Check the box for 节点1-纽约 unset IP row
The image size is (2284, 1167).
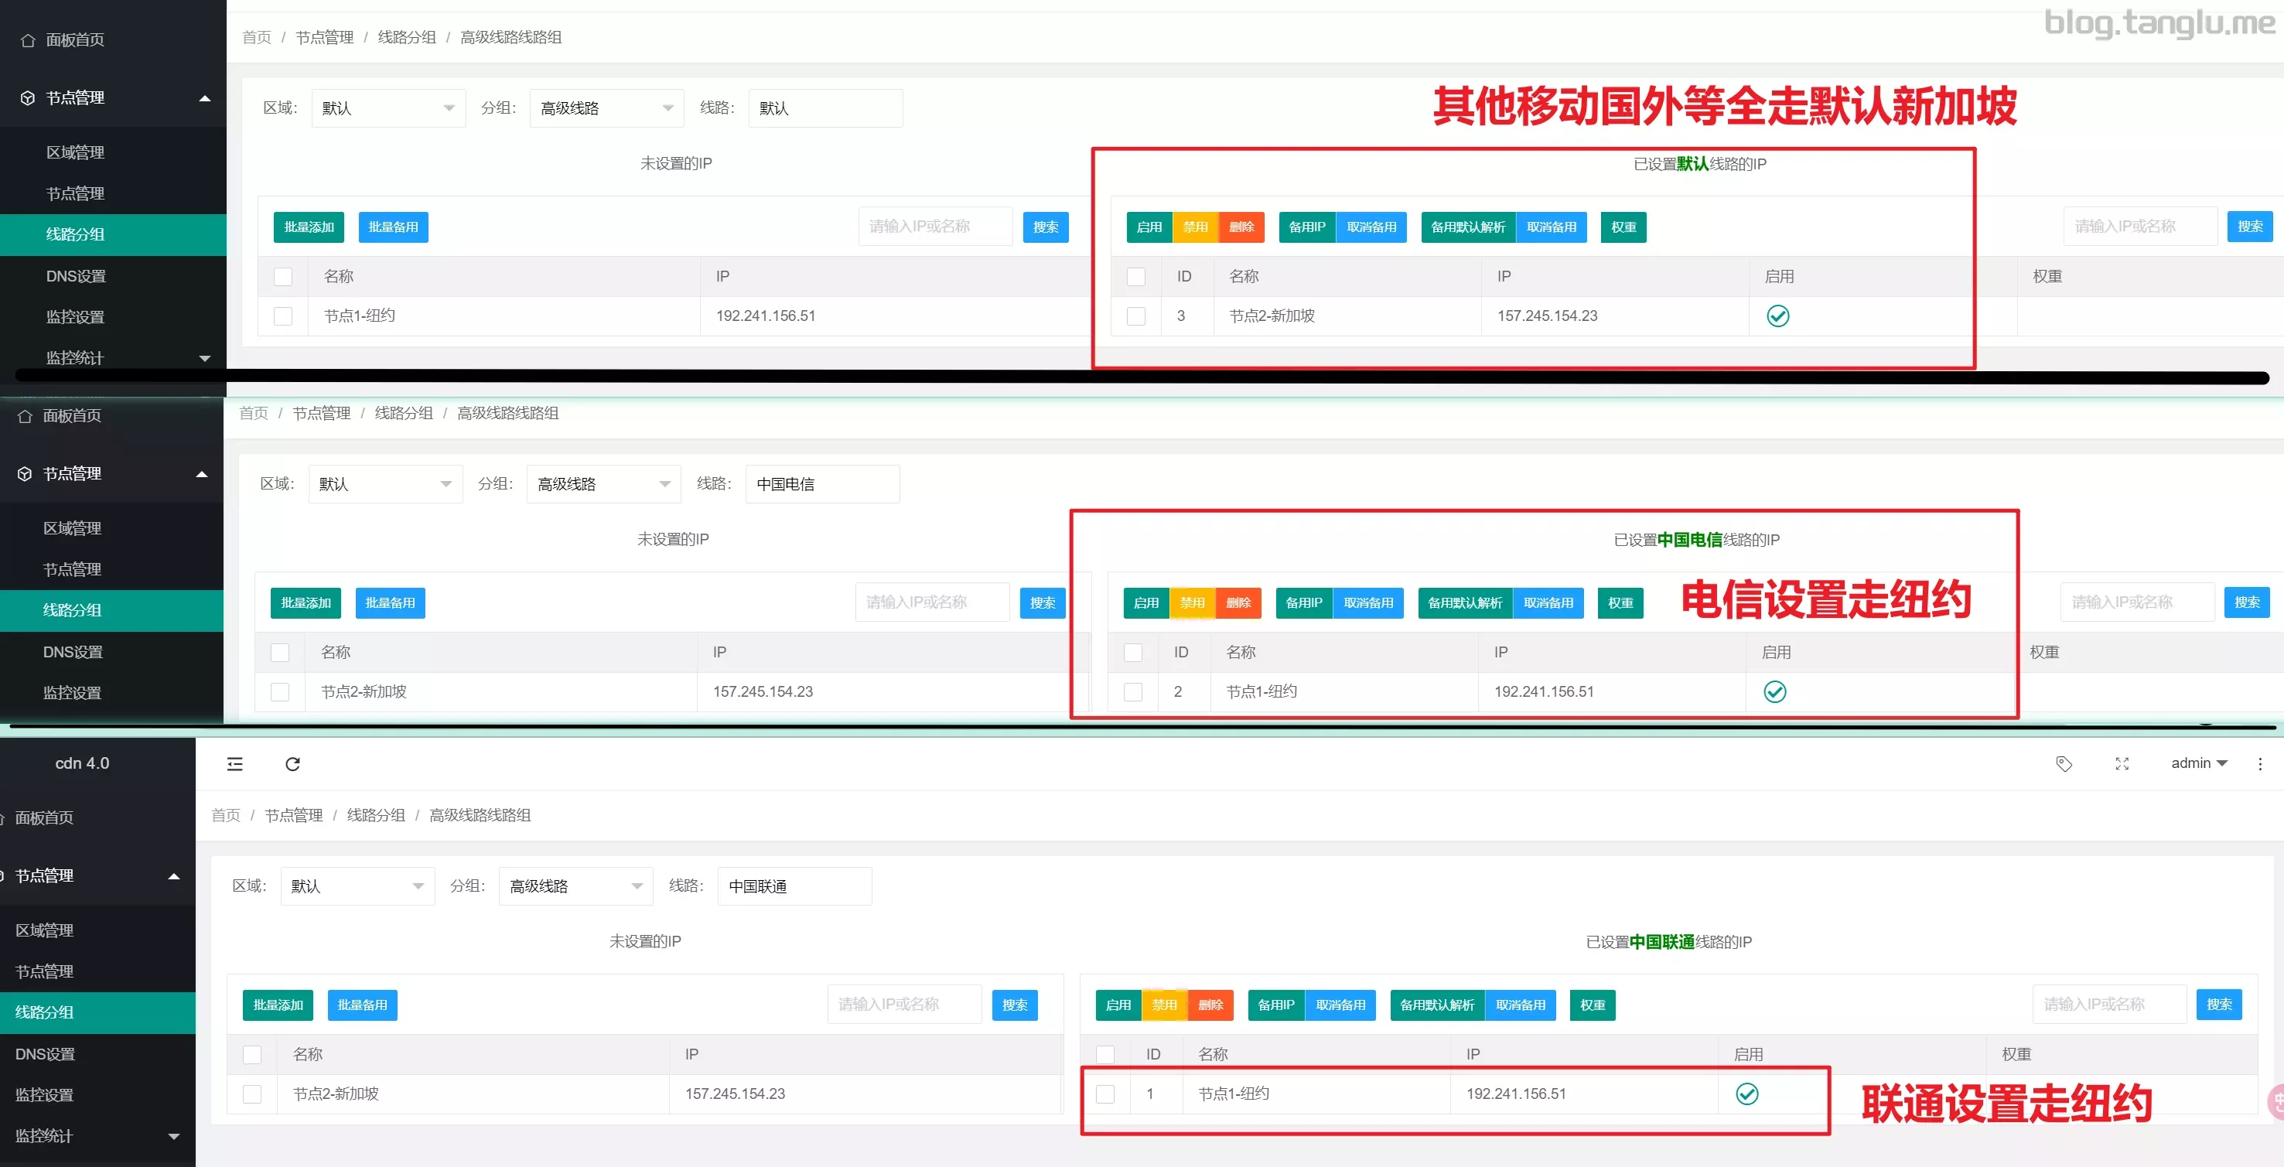pyautogui.click(x=283, y=316)
